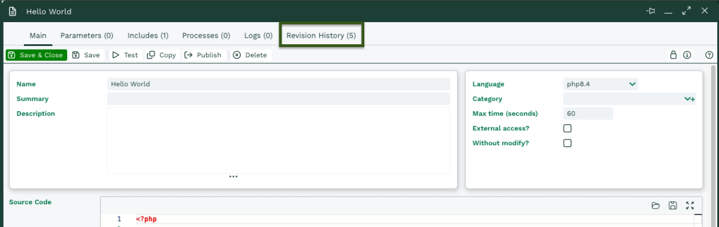Switch to the Main tab
The height and width of the screenshot is (227, 719).
coord(38,36)
